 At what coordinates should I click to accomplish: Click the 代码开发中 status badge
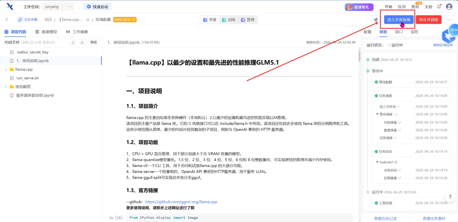click(125, 19)
